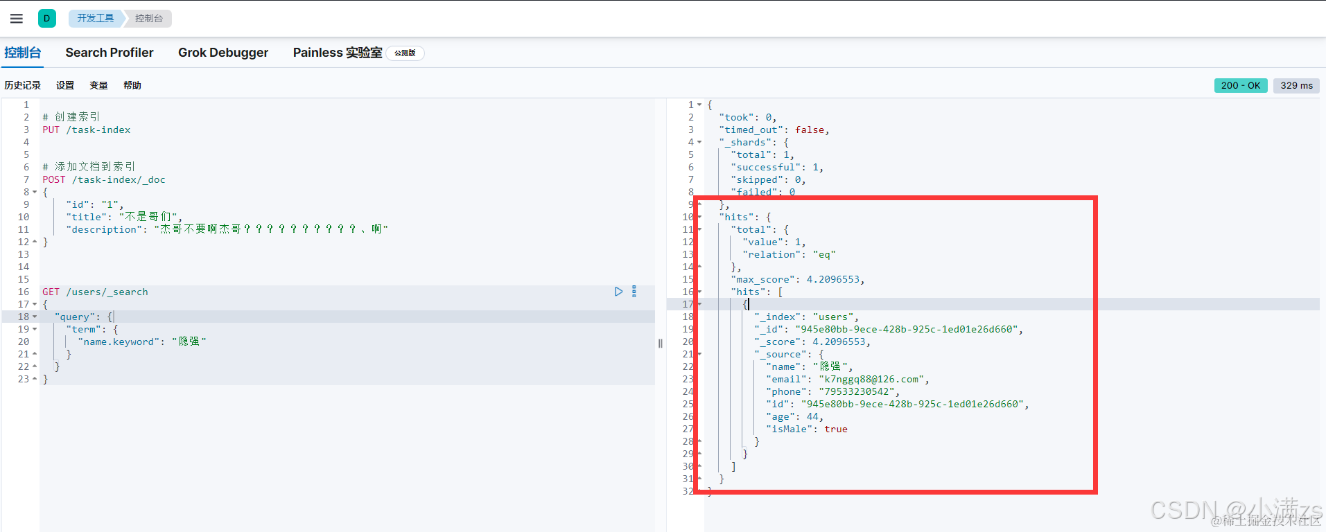Click the "id": "1" editor line
Viewport: 1326px width, 532px height.
(95, 204)
